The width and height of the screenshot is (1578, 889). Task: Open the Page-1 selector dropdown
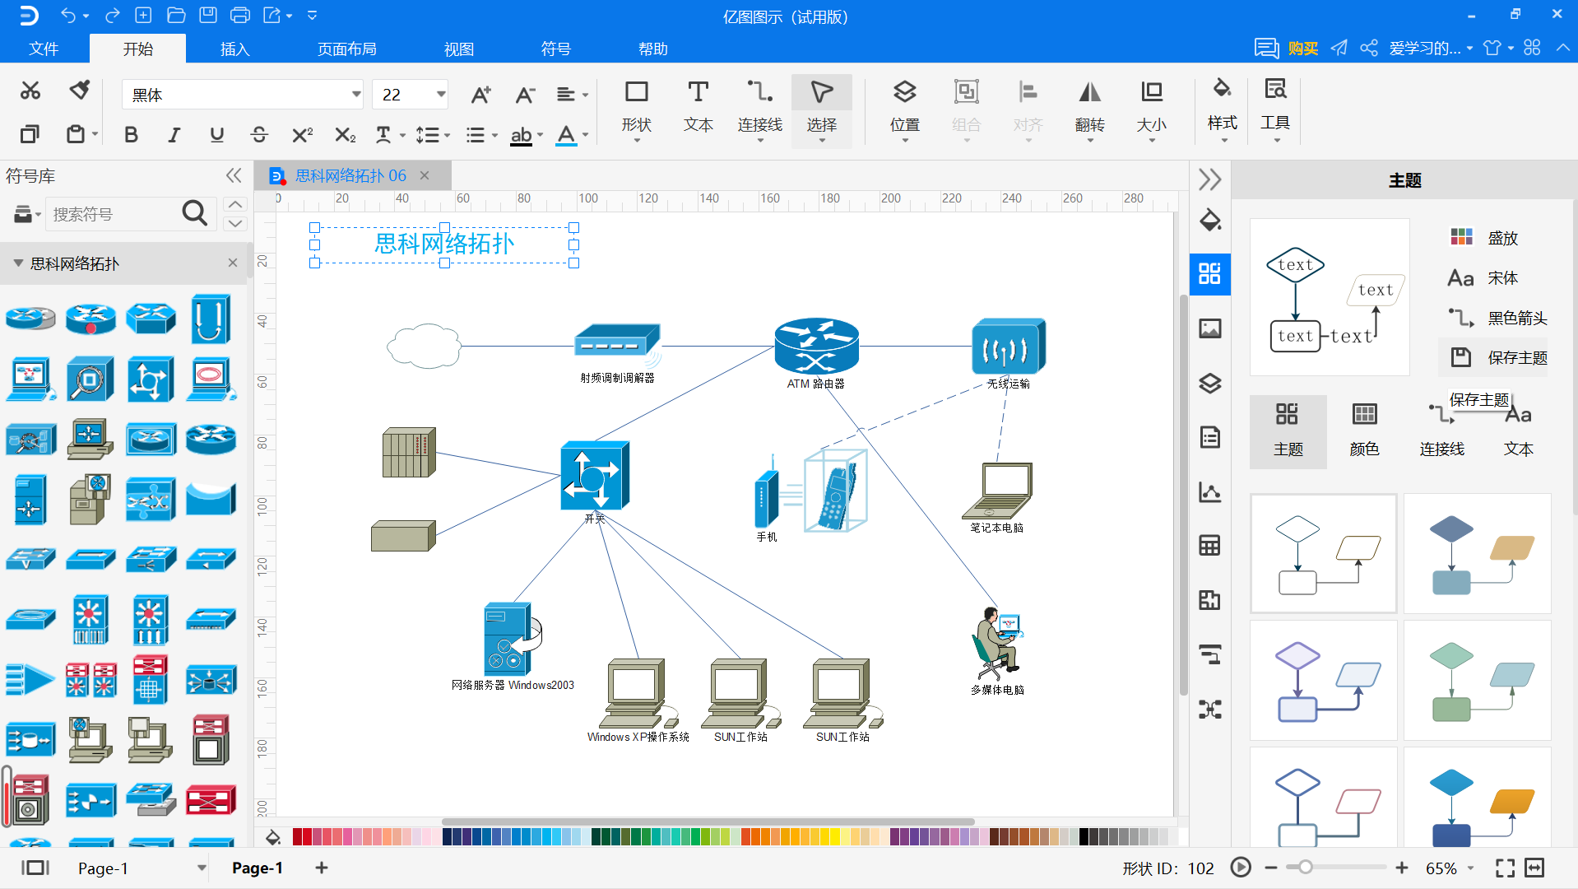click(202, 868)
